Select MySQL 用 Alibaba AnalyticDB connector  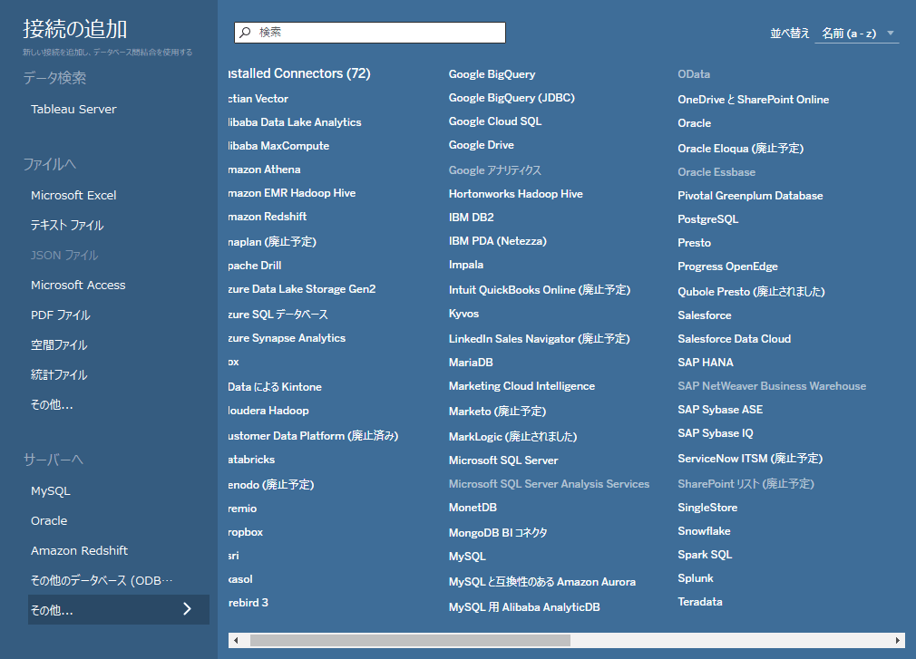pos(524,607)
